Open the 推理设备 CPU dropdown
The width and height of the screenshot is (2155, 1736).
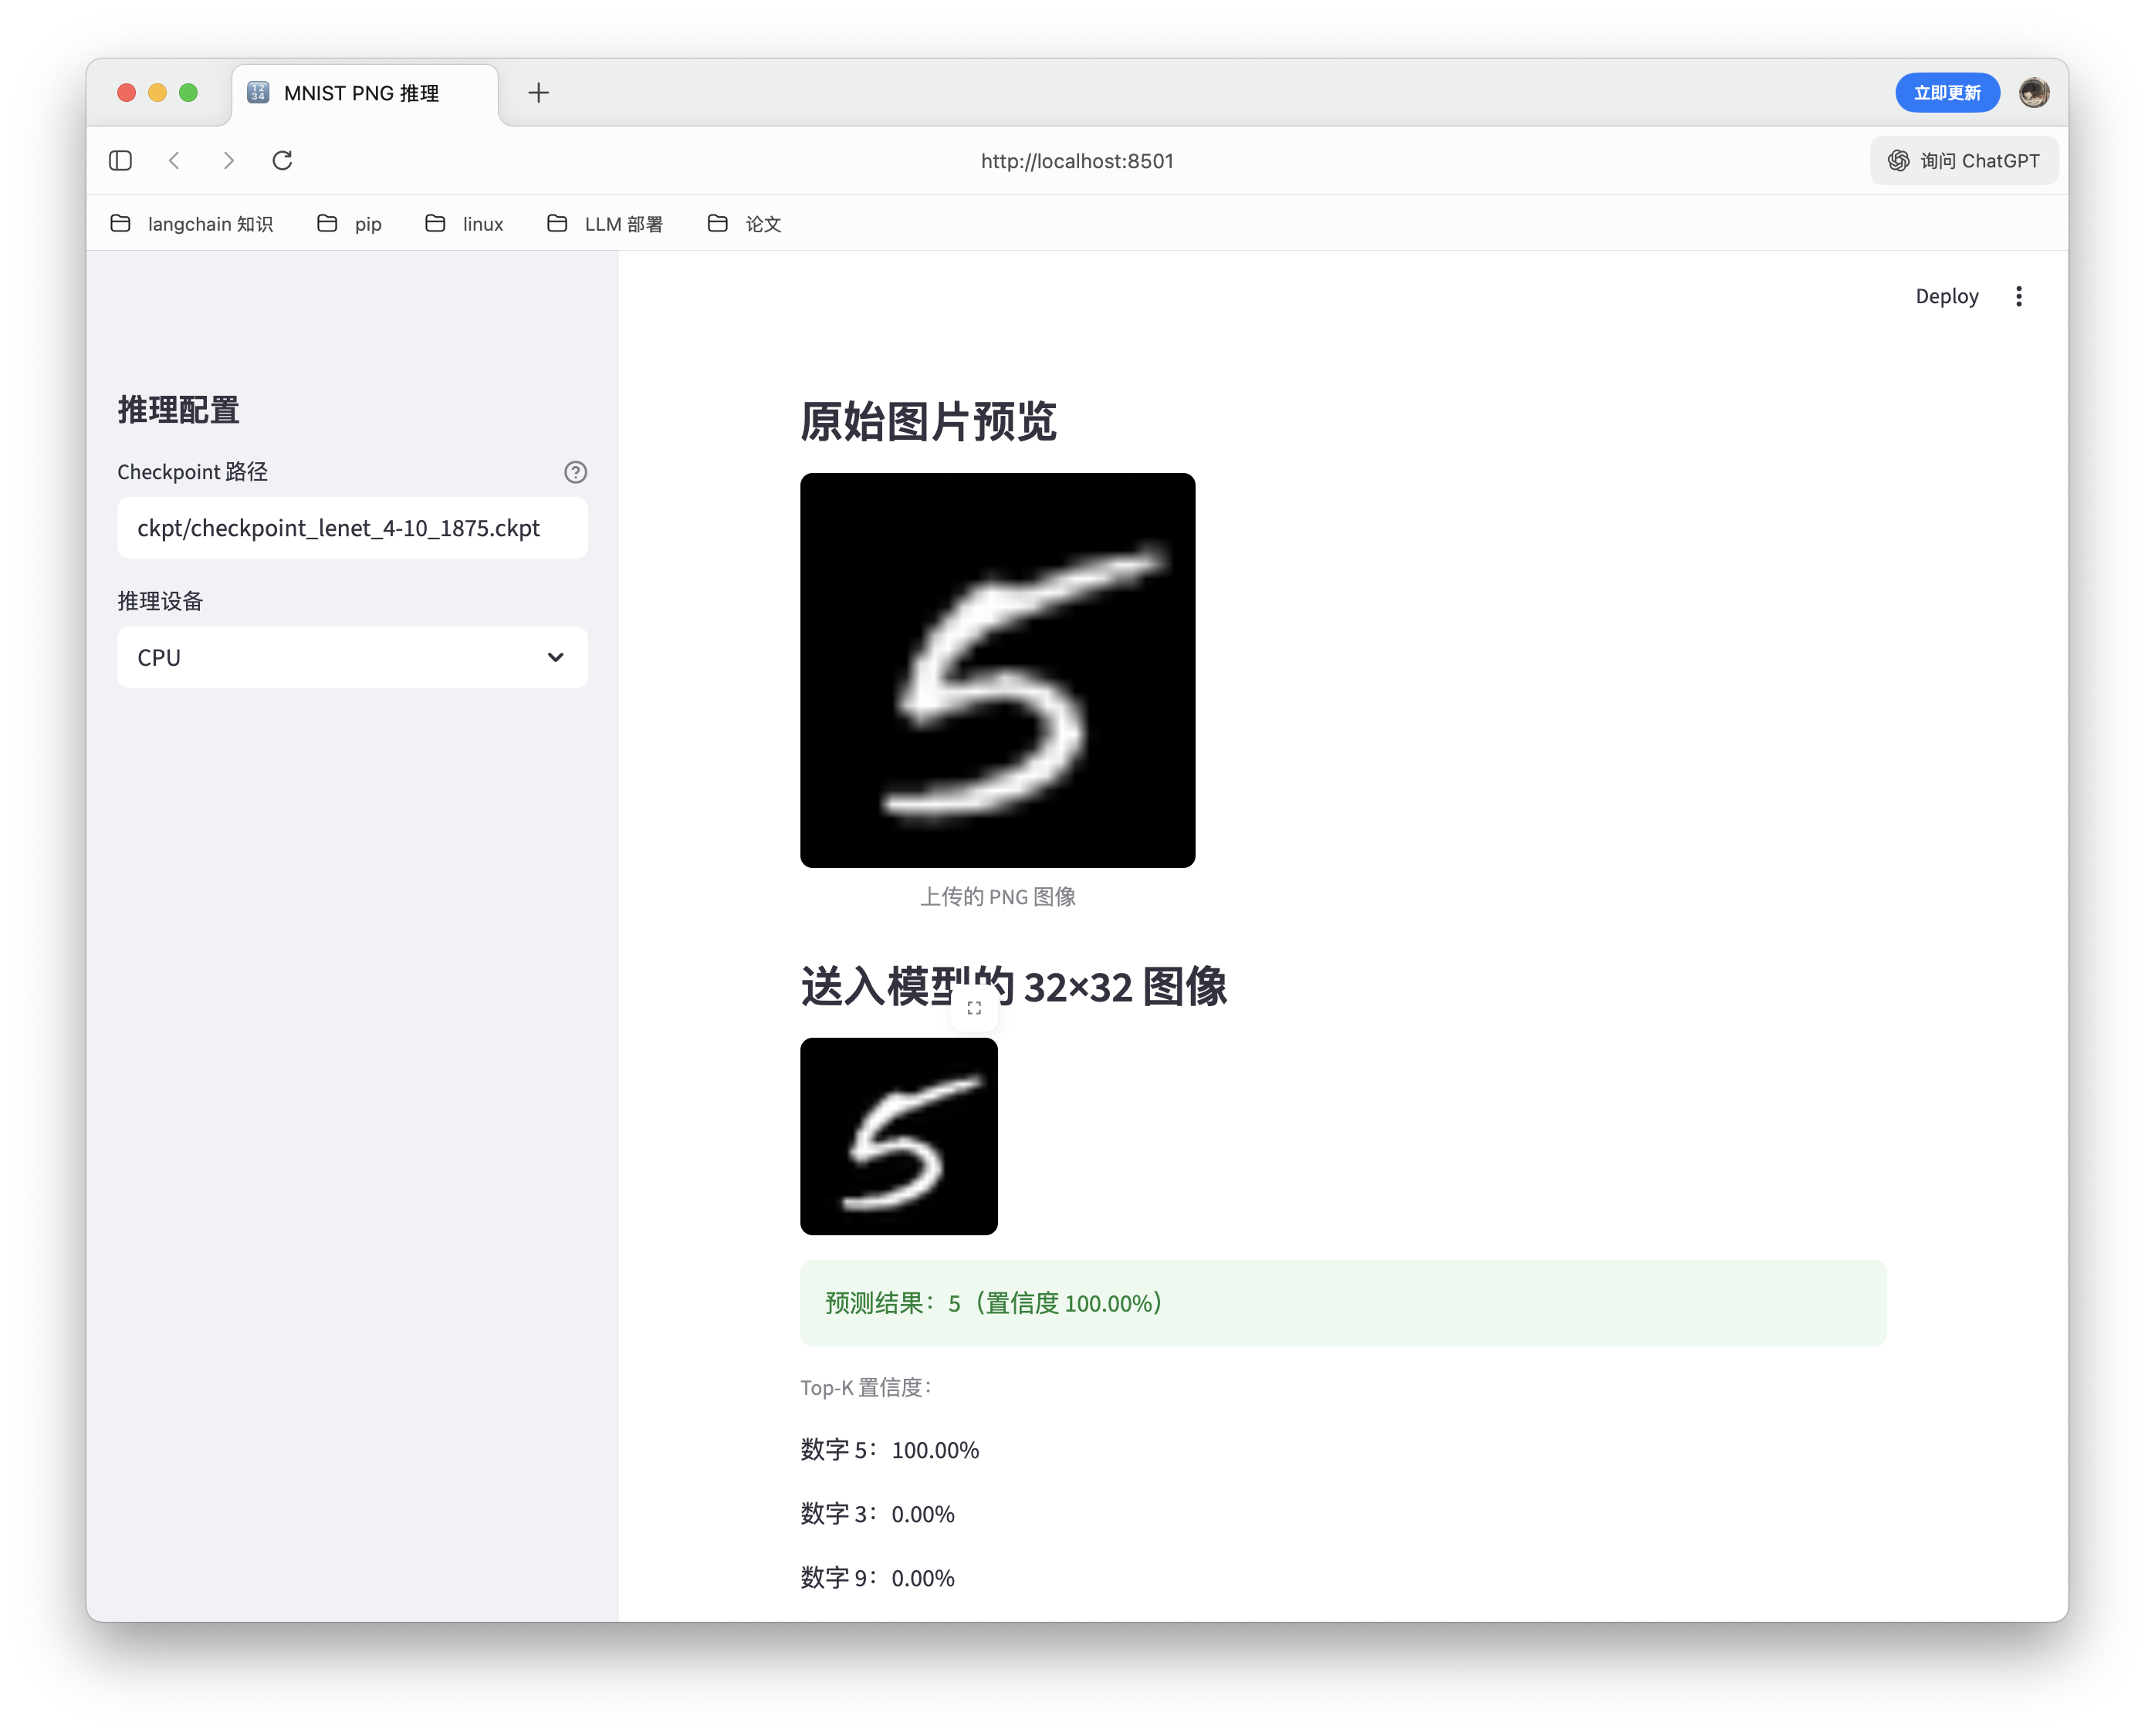pyautogui.click(x=352, y=657)
